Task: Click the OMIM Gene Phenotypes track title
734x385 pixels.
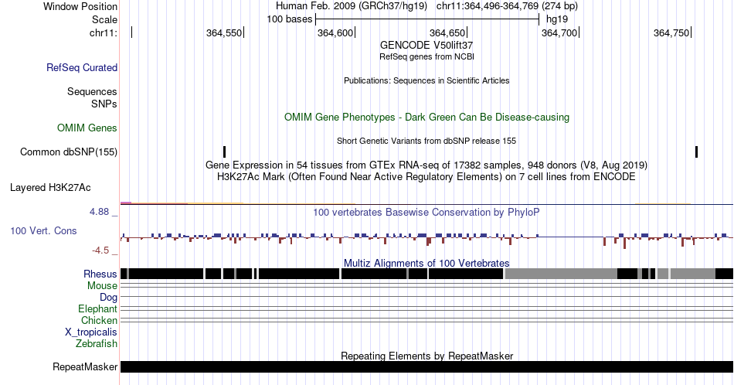Action: point(426,117)
